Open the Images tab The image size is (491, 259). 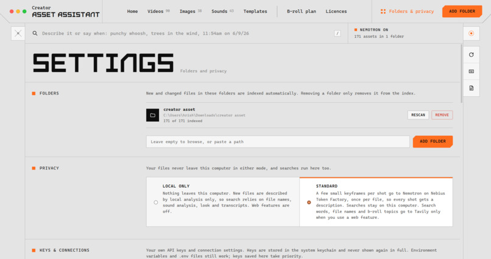click(x=191, y=12)
